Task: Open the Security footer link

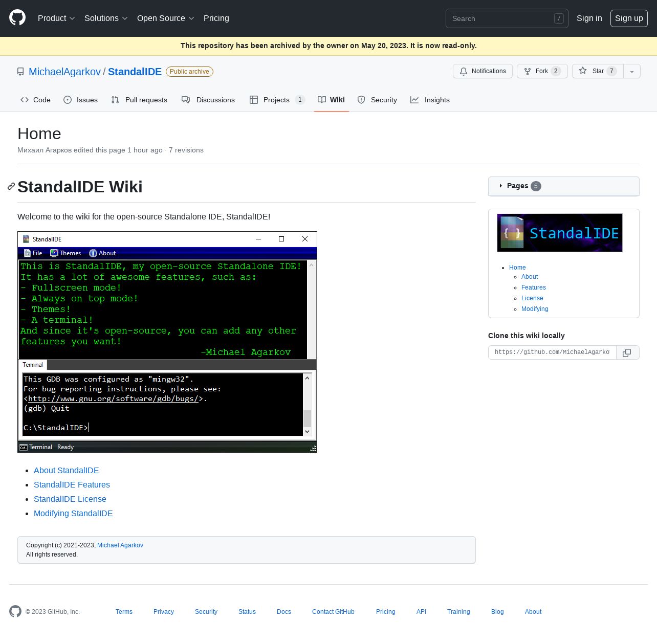Action: click(x=206, y=612)
